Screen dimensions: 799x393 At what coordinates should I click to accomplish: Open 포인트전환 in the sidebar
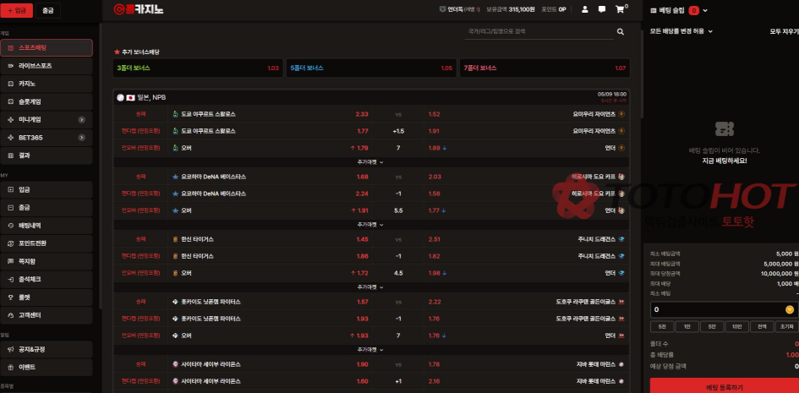pos(47,243)
